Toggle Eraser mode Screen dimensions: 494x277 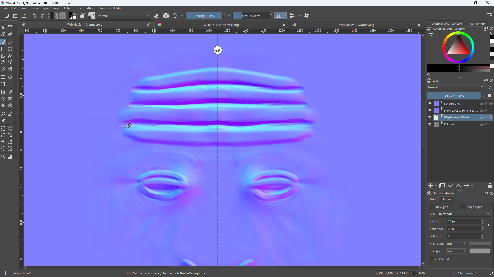(156, 16)
